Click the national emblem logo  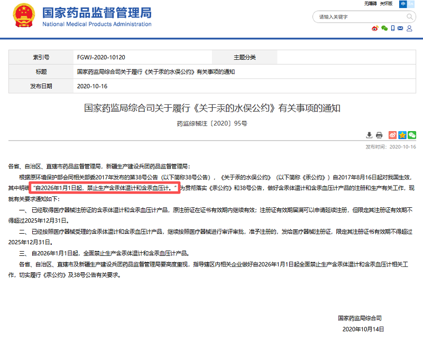(24, 15)
